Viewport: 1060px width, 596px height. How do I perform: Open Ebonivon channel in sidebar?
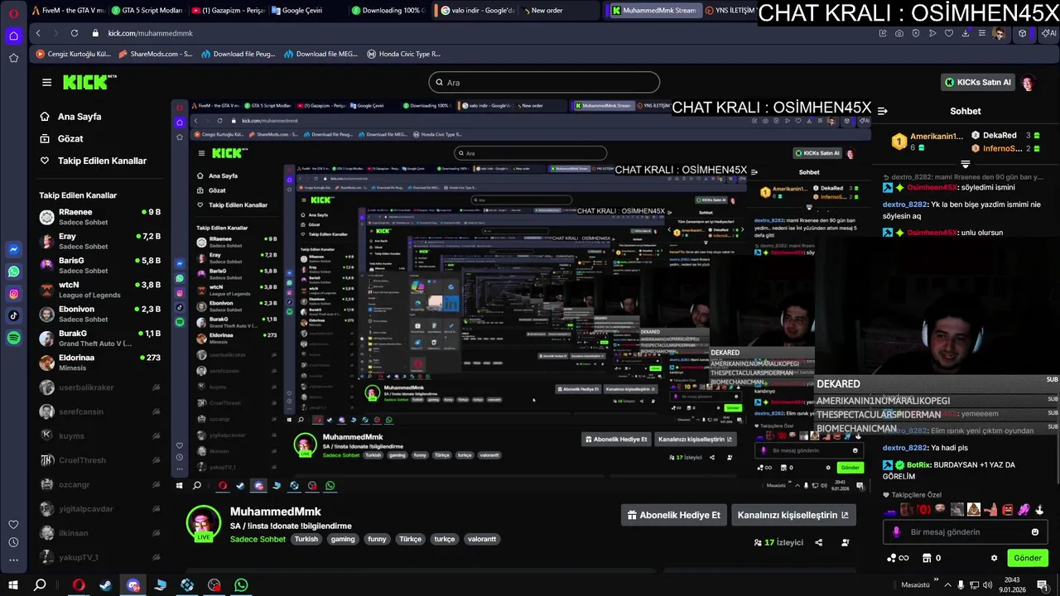click(x=99, y=314)
